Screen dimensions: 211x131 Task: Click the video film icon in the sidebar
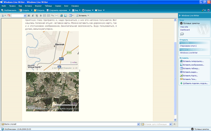(181, 72)
